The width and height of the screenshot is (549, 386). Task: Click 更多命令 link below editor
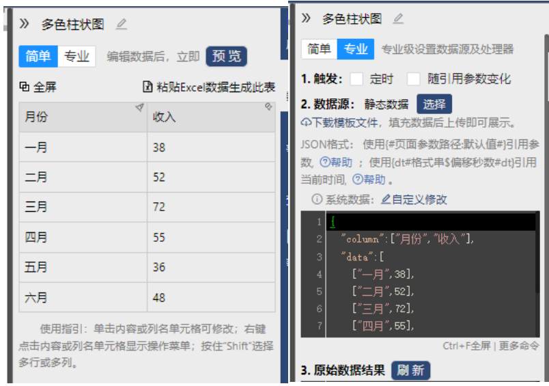click(518, 346)
